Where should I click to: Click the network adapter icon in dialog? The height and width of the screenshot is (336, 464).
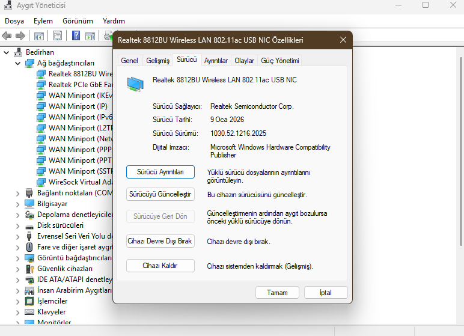point(135,84)
